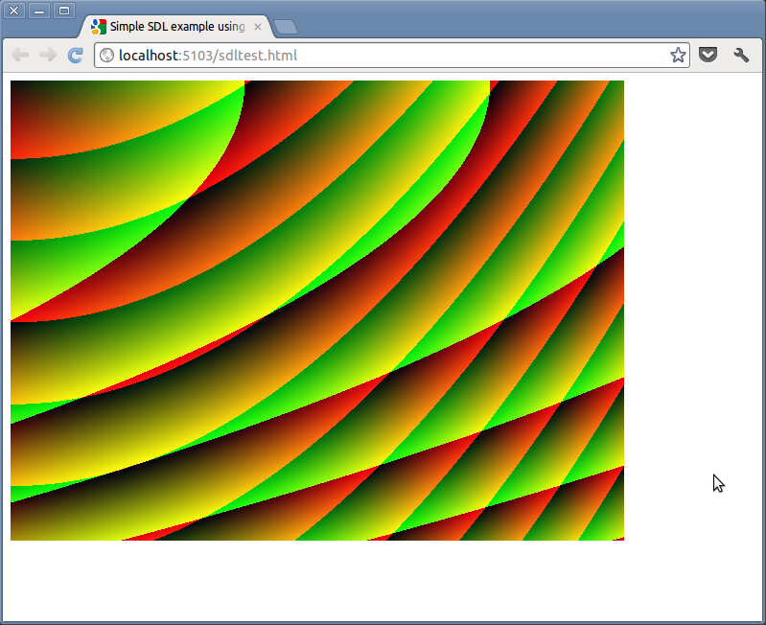Image resolution: width=766 pixels, height=625 pixels.
Task: Bookmark this page with the star icon
Action: (678, 56)
